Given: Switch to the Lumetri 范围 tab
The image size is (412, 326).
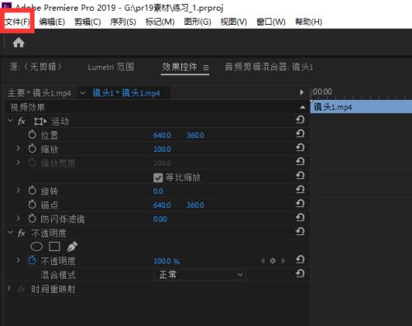Looking at the screenshot, I should pyautogui.click(x=111, y=67).
